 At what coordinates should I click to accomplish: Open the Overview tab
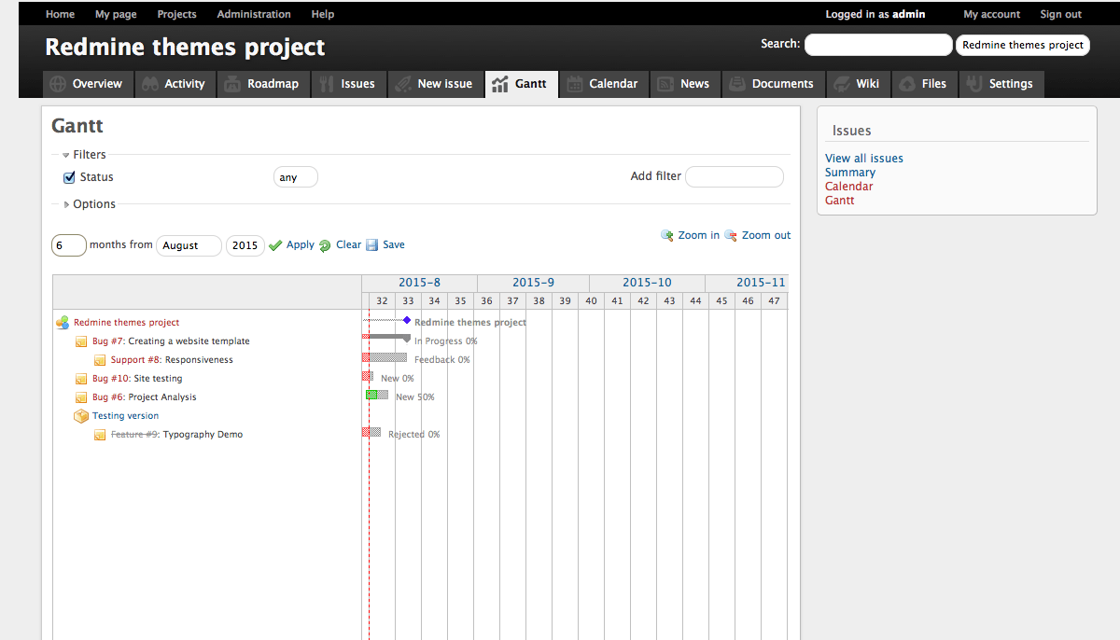(x=87, y=84)
